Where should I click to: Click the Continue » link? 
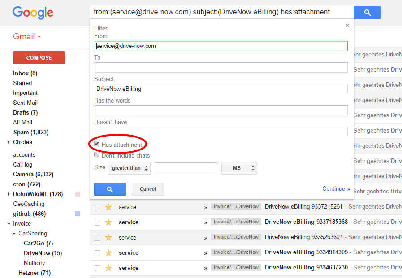pos(336,188)
